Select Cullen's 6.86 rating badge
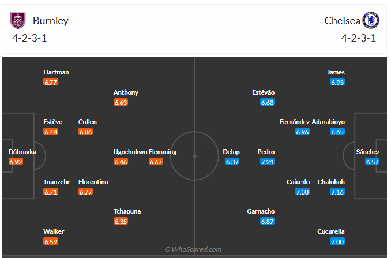Image resolution: width=391 pixels, height=258 pixels. 85,132
